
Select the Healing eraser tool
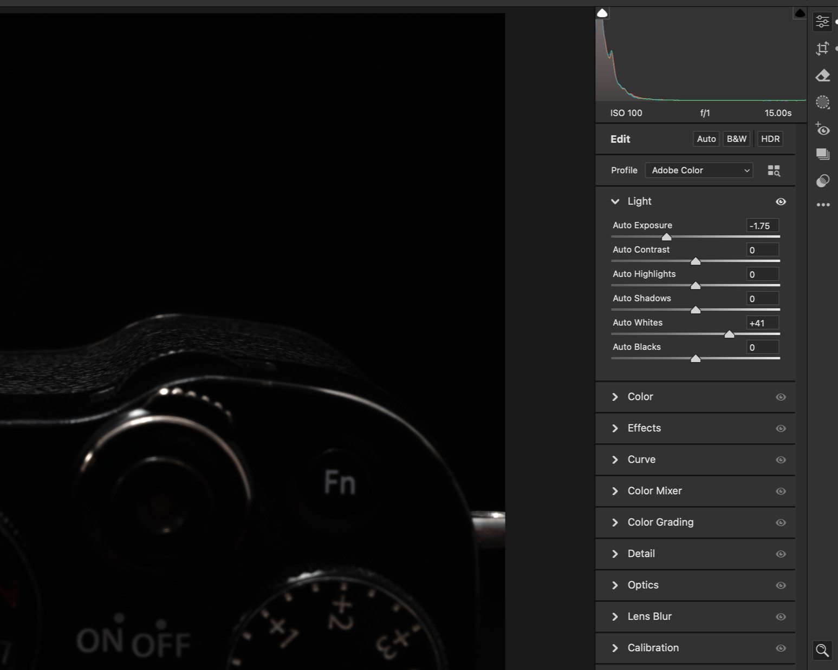[823, 75]
